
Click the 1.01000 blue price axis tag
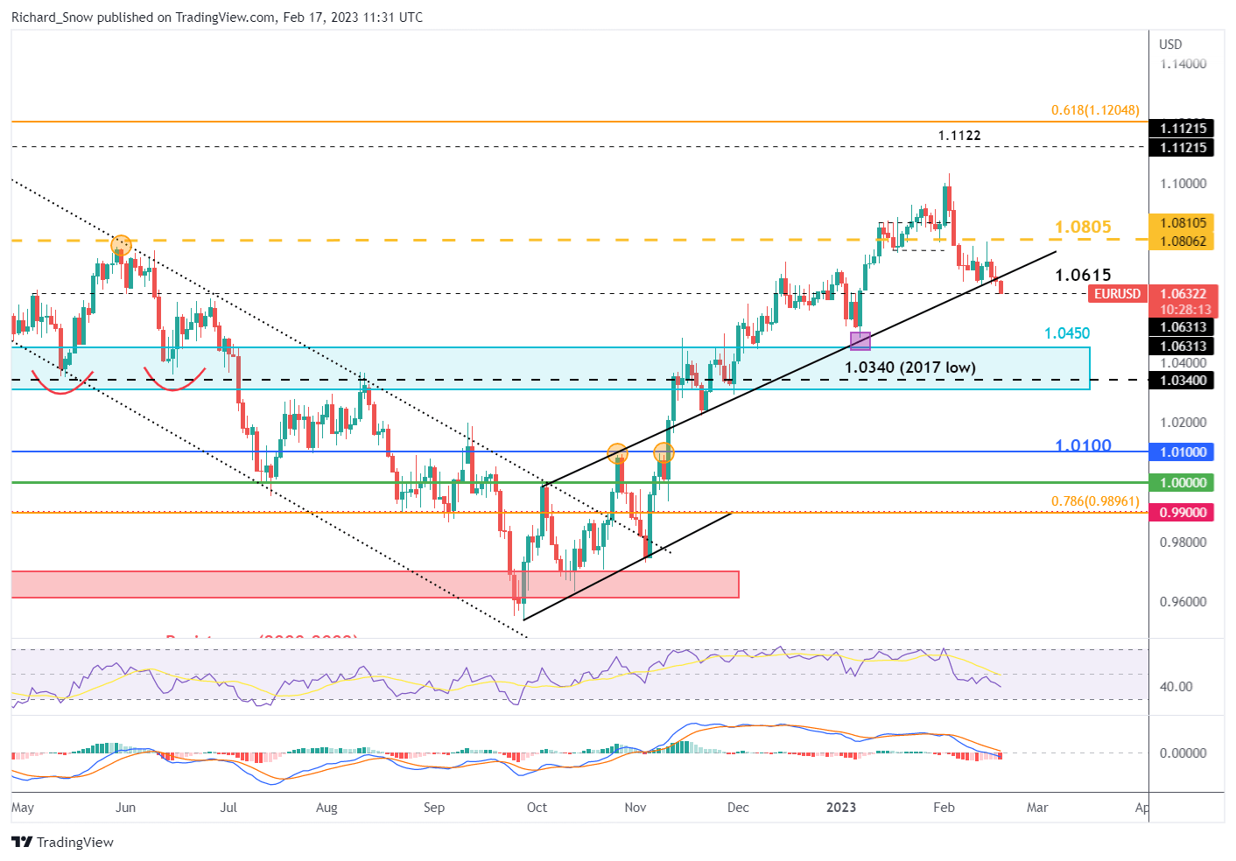pos(1183,452)
